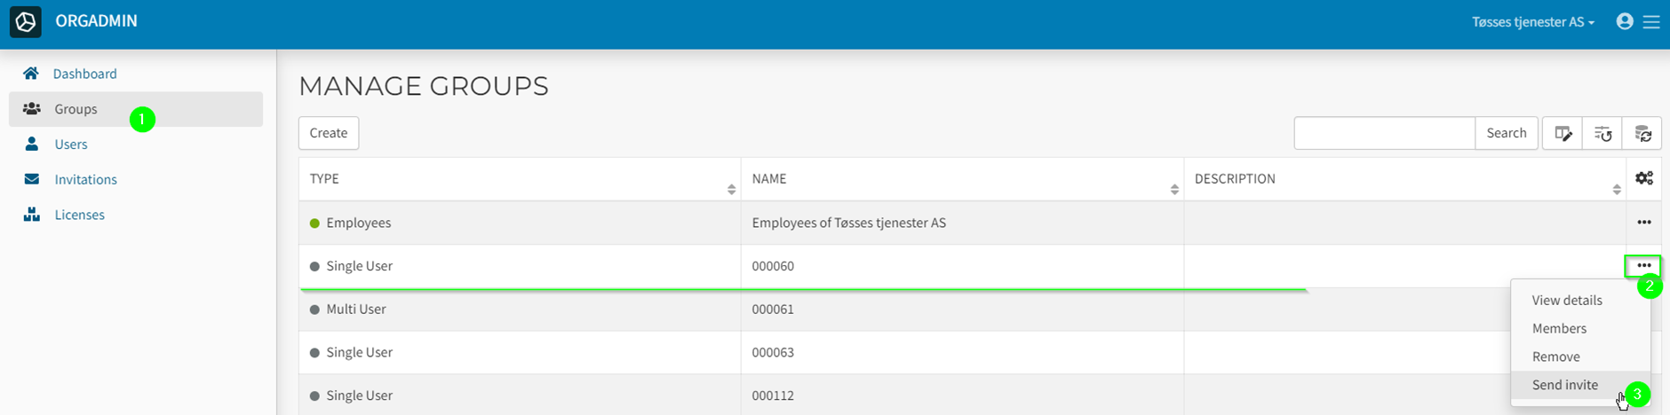Go to Invitations in the sidebar
1670x415 pixels.
85,179
